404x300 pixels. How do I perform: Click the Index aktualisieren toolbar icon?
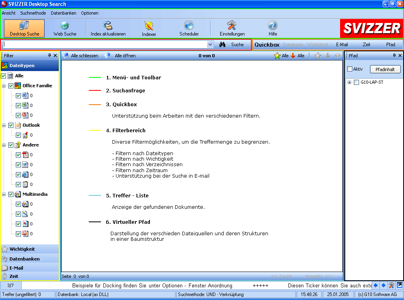(x=108, y=28)
